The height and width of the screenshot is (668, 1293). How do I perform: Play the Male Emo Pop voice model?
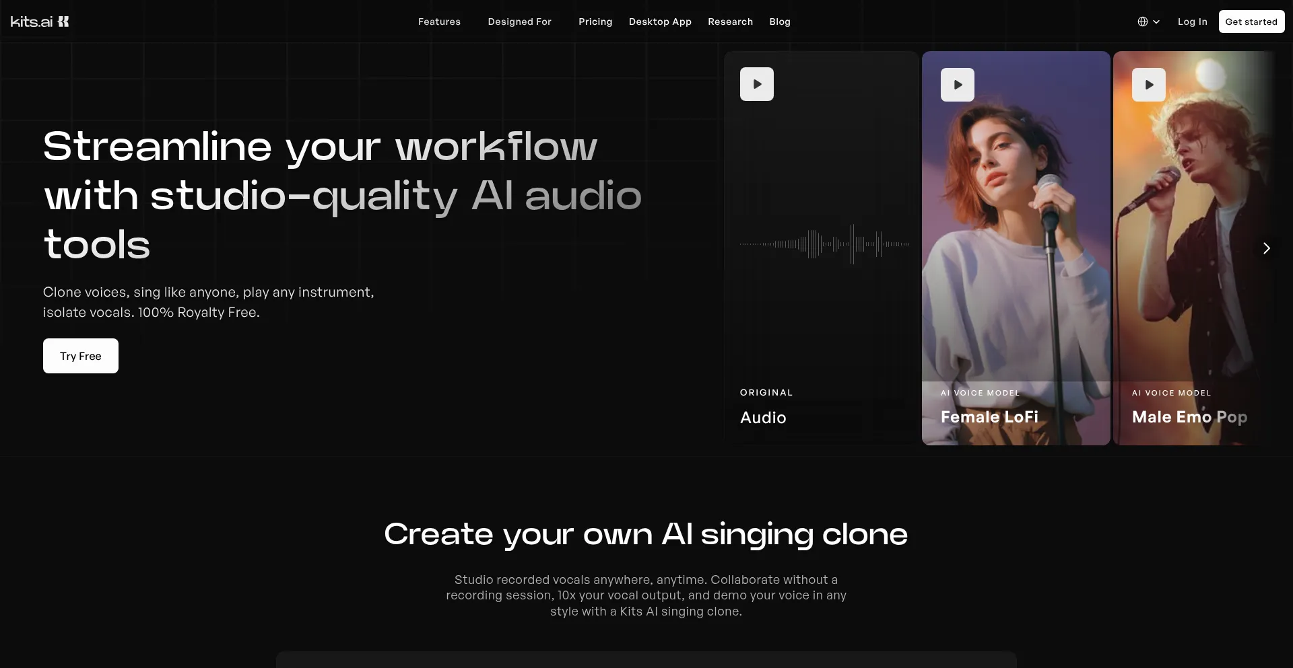pyautogui.click(x=1148, y=85)
